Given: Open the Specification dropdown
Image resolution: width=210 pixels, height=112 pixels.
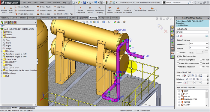Looking at the screenshot, I should [x=199, y=43].
